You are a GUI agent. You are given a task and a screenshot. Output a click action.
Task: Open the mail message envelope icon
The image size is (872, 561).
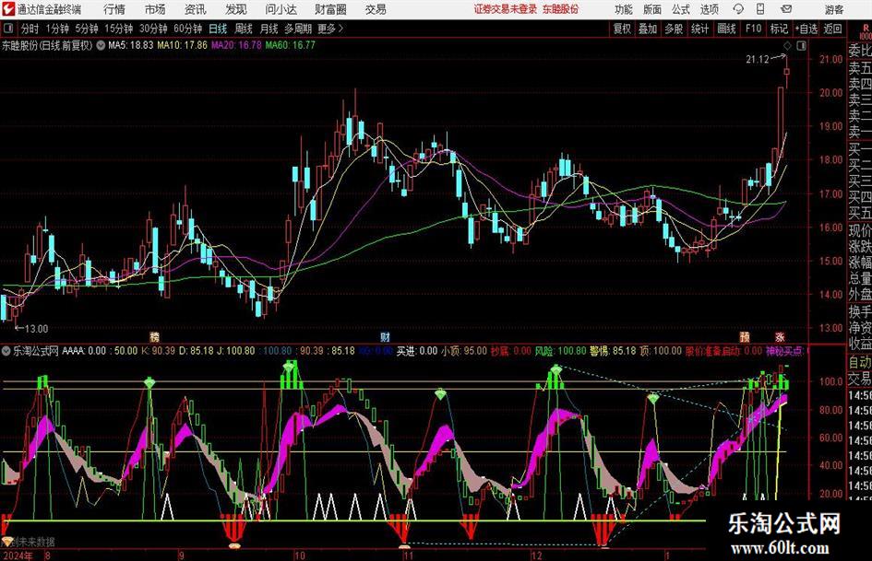(x=786, y=9)
